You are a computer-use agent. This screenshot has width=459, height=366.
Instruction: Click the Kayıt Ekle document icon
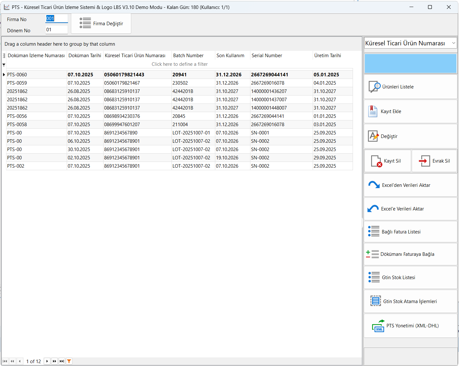[372, 111]
